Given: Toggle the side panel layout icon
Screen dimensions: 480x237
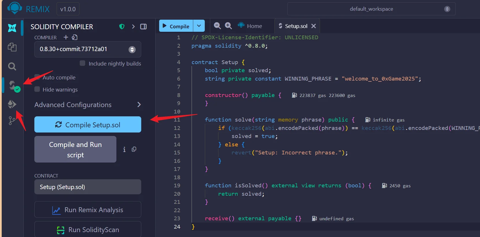Looking at the screenshot, I should coord(143,27).
